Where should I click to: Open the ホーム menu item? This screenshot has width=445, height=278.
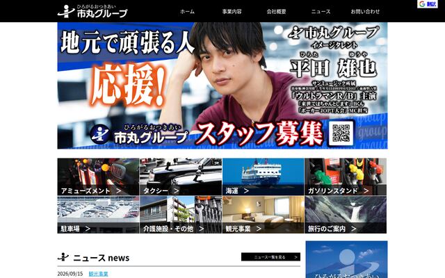coord(187,12)
